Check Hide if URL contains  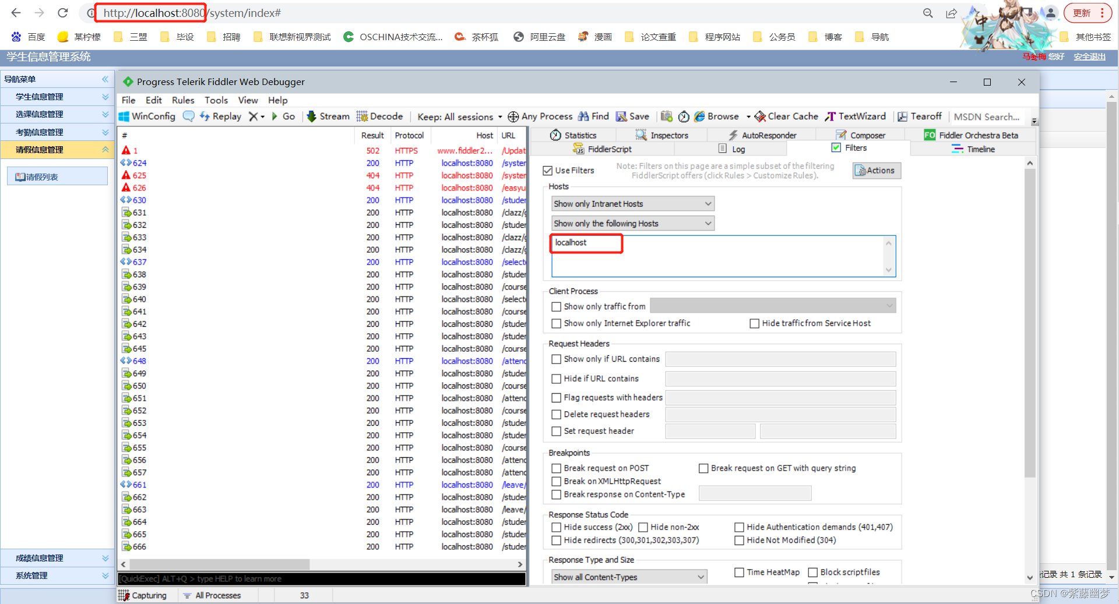(557, 379)
